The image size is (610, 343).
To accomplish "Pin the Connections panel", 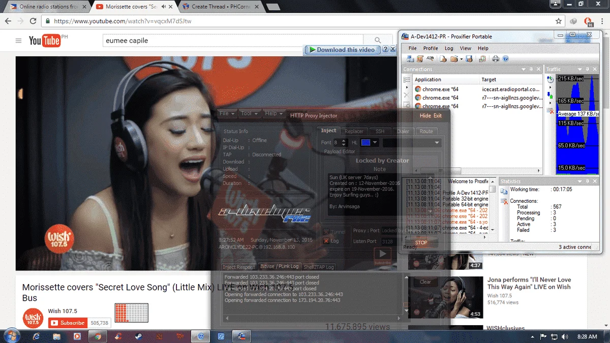I will coord(531,69).
